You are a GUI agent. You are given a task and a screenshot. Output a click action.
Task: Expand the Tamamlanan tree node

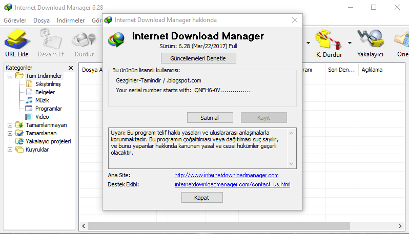click(x=10, y=133)
